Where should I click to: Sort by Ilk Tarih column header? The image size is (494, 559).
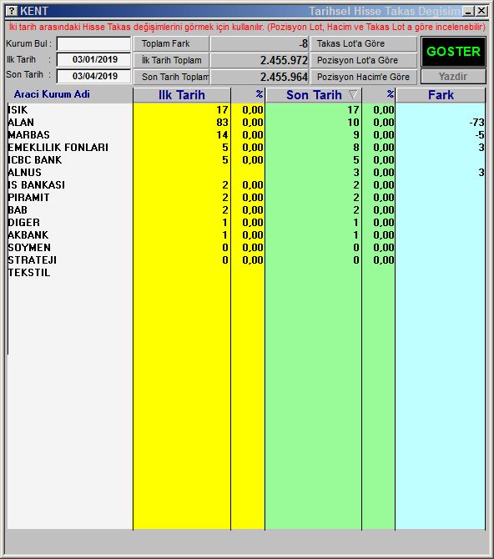point(182,95)
